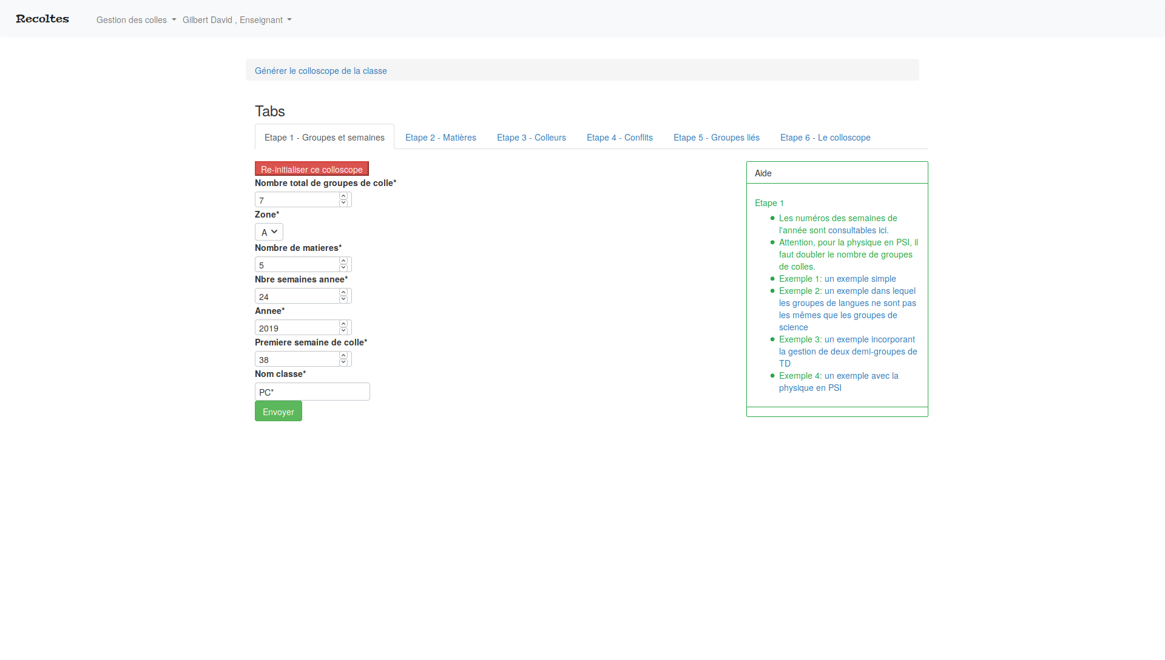
Task: Open the Zone dropdown
Action: (269, 232)
